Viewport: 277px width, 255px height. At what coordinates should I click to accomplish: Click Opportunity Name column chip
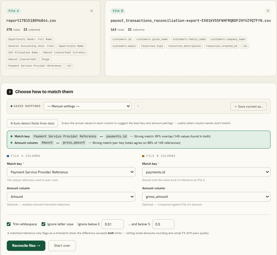tap(71, 46)
